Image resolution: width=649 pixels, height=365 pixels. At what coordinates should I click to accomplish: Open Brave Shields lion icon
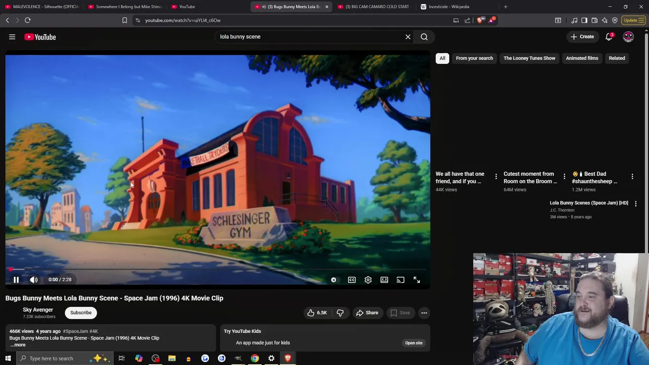tap(480, 20)
